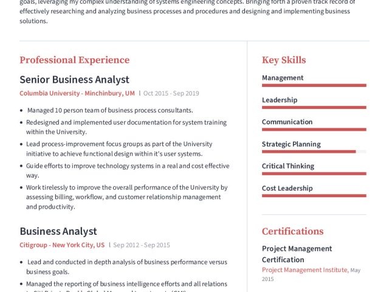This screenshot has width=389, height=292.
Task: Open the Columbia University - Minchinbury link
Action: [x=77, y=94]
